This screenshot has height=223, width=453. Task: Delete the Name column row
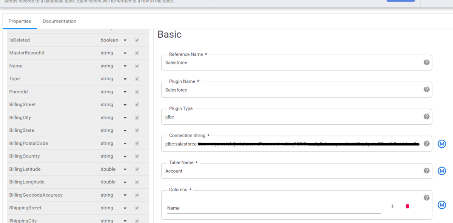407,206
